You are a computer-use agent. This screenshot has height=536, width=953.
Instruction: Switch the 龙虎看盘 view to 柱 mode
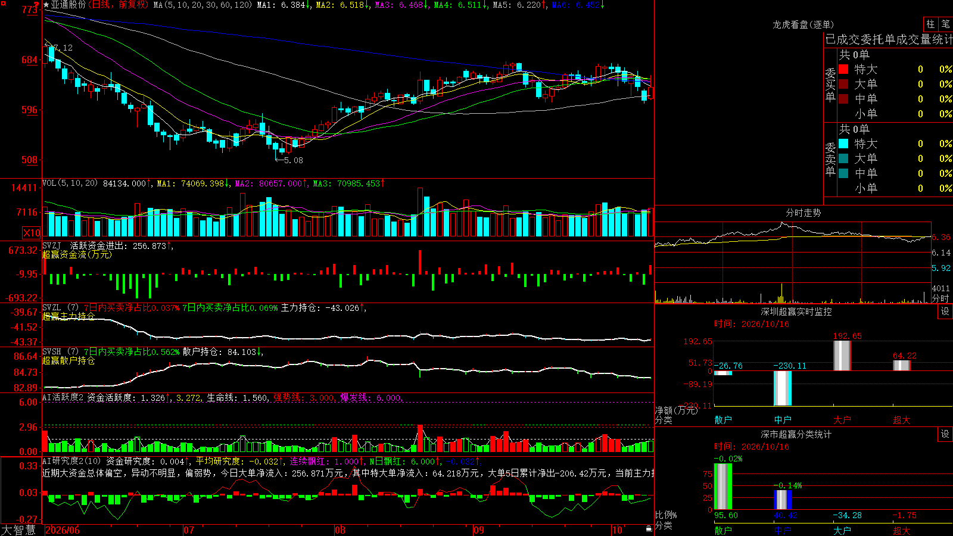pyautogui.click(x=930, y=24)
